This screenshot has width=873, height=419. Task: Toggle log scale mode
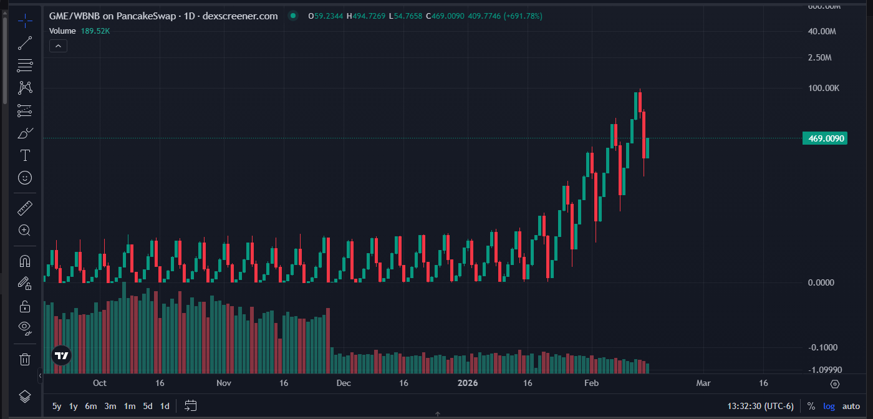pos(829,406)
